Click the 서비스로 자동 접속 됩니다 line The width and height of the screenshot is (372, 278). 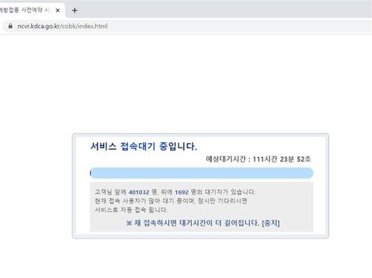131,210
